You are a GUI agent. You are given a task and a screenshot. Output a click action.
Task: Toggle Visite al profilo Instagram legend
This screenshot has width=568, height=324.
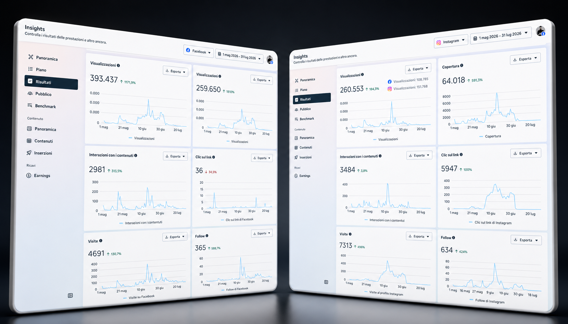tap(384, 293)
